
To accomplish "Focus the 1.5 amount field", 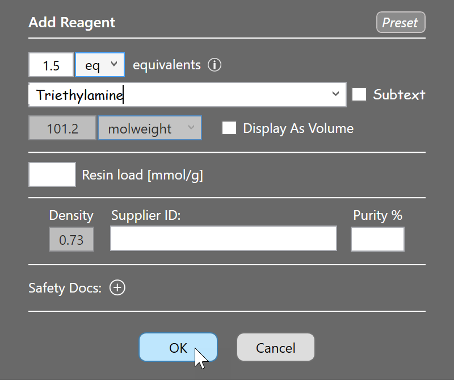I will pyautogui.click(x=51, y=65).
